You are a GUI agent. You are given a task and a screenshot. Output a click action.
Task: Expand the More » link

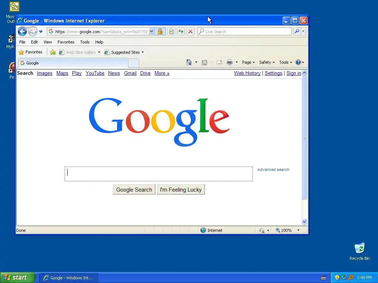coord(162,73)
